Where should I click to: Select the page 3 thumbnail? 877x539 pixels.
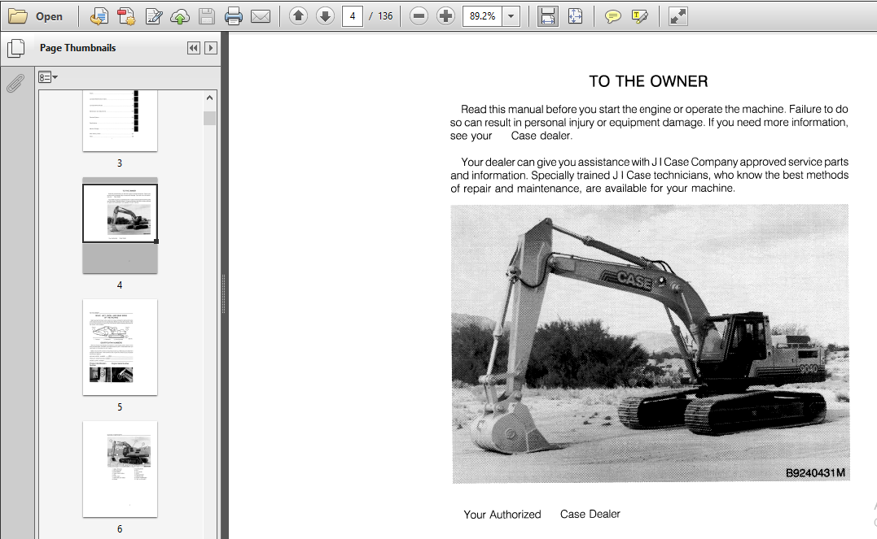(120, 120)
